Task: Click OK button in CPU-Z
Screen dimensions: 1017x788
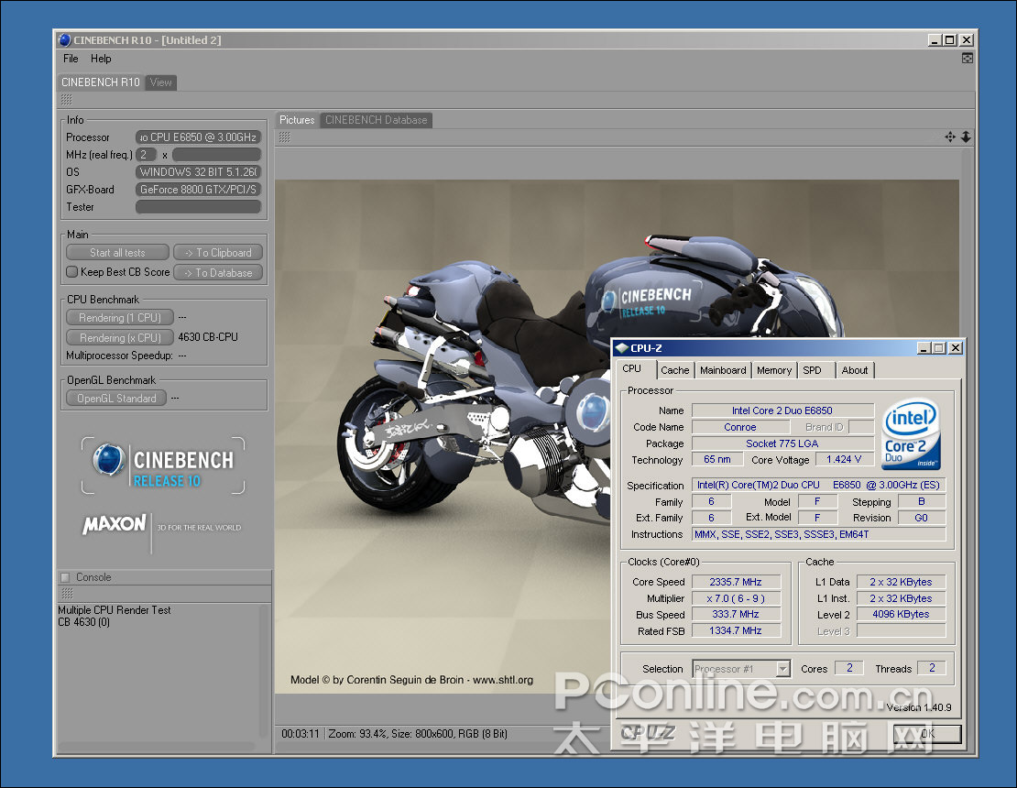Action: click(x=927, y=734)
